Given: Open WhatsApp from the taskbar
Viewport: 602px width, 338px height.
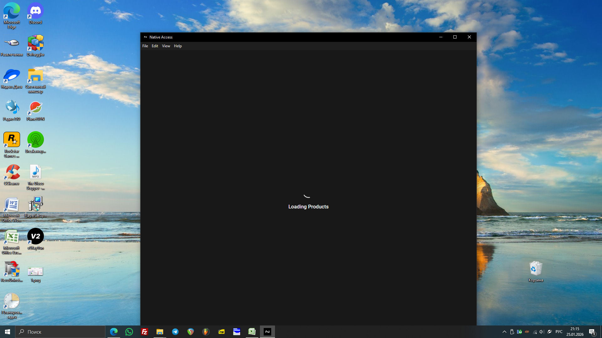Looking at the screenshot, I should pyautogui.click(x=129, y=332).
